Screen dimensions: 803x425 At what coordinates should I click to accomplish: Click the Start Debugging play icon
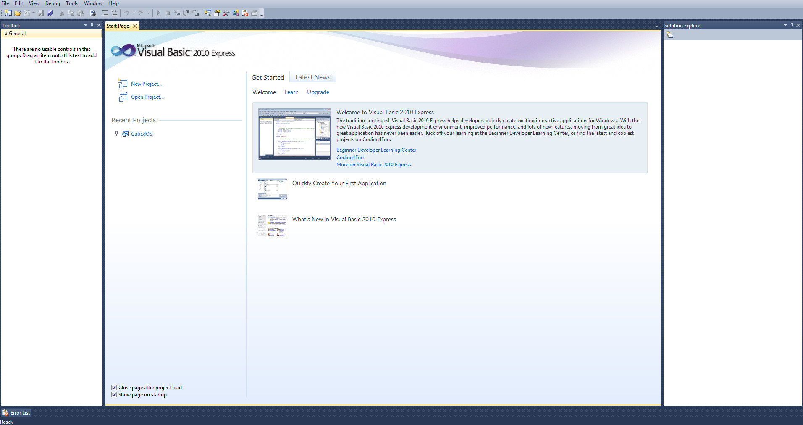(158, 13)
